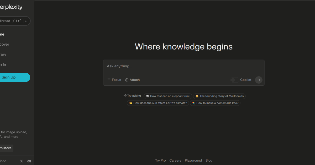Open Perplexity's X profile
The image size is (315, 165).
click(x=21, y=161)
